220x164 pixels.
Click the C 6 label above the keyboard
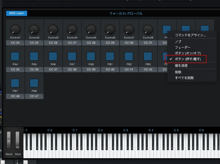(x=202, y=130)
